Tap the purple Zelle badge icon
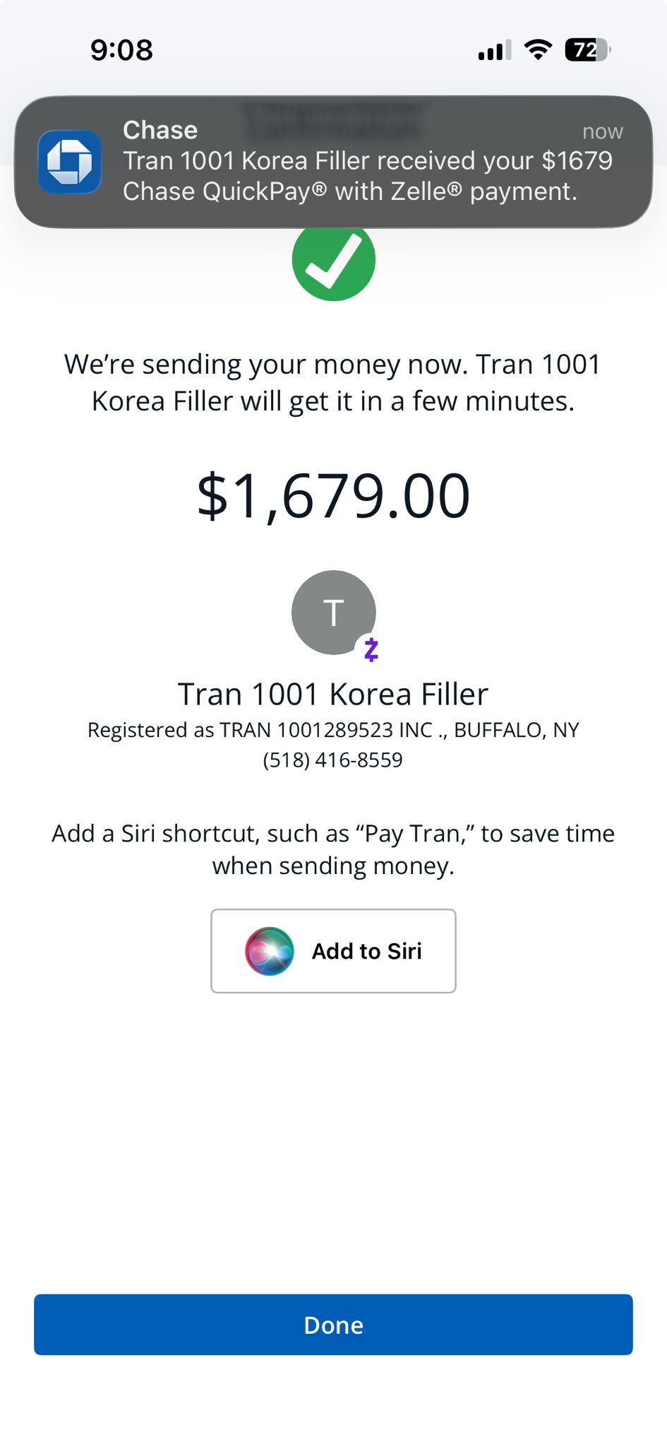The height and width of the screenshot is (1447, 667). [371, 649]
